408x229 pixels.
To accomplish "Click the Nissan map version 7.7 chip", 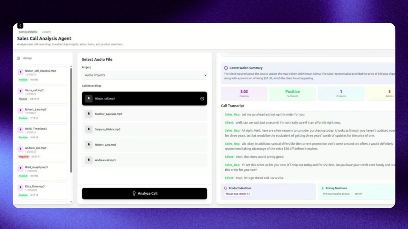I will click(x=238, y=194).
